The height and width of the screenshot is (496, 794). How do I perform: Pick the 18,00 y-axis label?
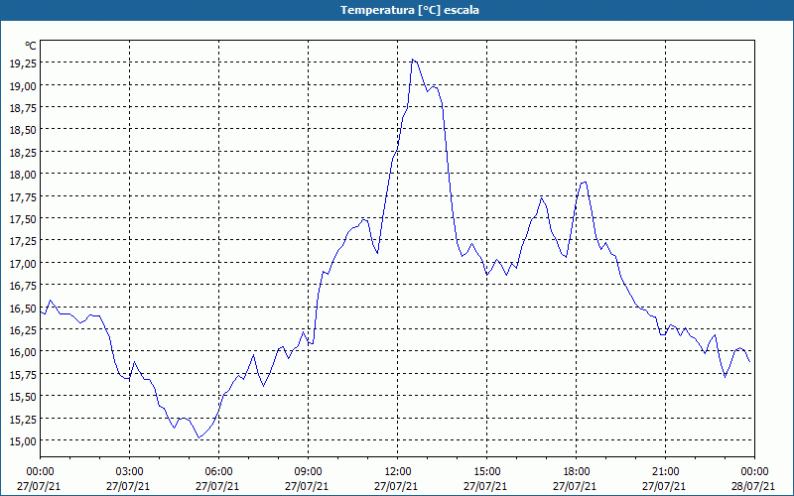point(23,175)
